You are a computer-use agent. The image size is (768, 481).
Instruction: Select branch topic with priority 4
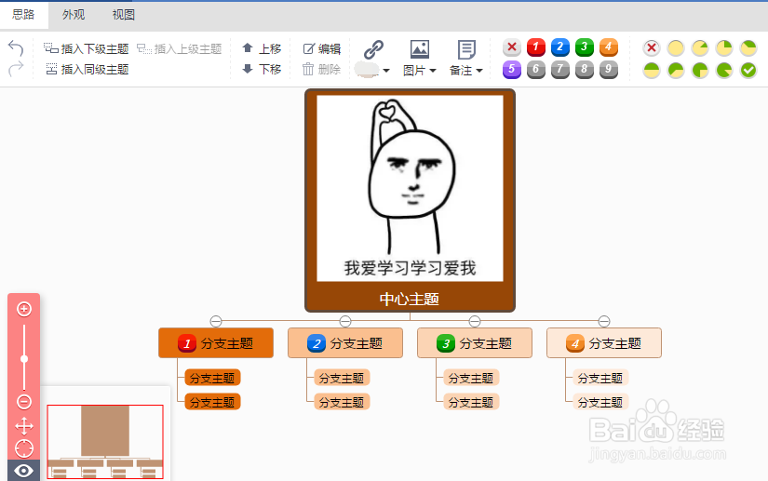[604, 343]
